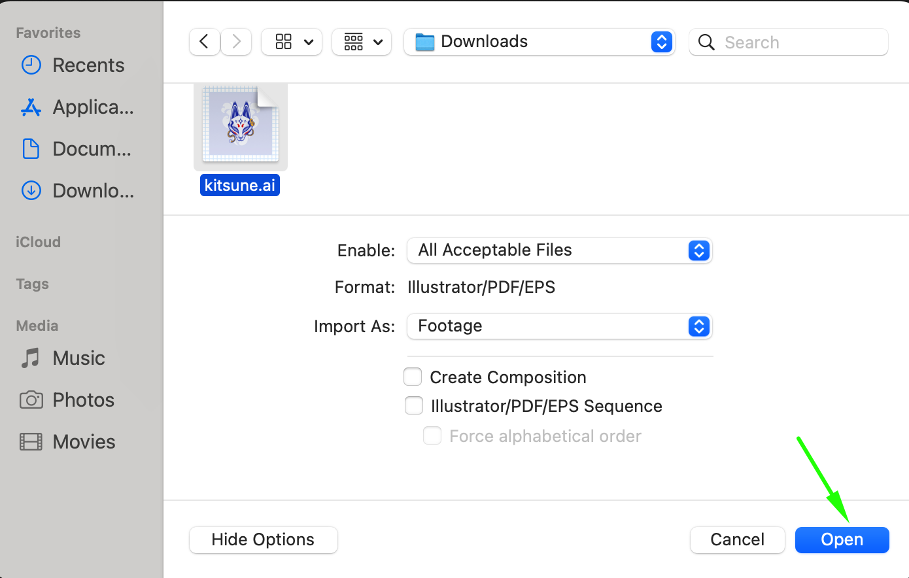Viewport: 909px width, 578px height.
Task: Click the Photos camera icon
Action: tap(31, 400)
